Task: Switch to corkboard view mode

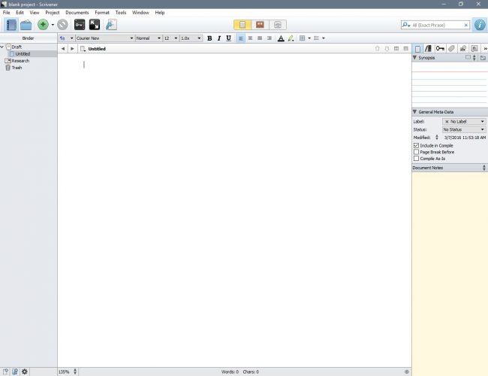Action: tap(260, 25)
